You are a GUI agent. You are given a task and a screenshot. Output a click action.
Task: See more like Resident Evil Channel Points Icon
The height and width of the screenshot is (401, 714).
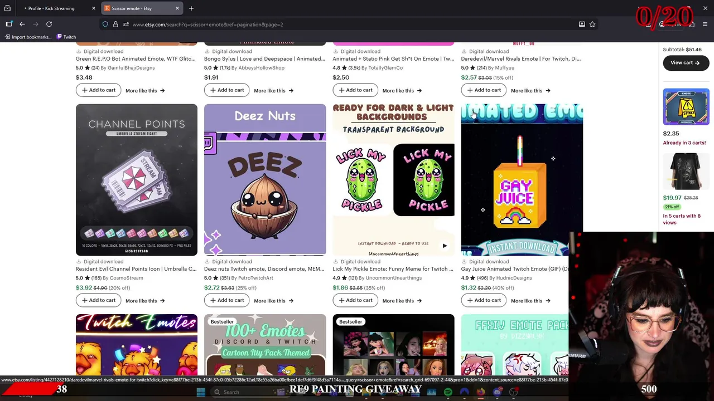tap(145, 301)
